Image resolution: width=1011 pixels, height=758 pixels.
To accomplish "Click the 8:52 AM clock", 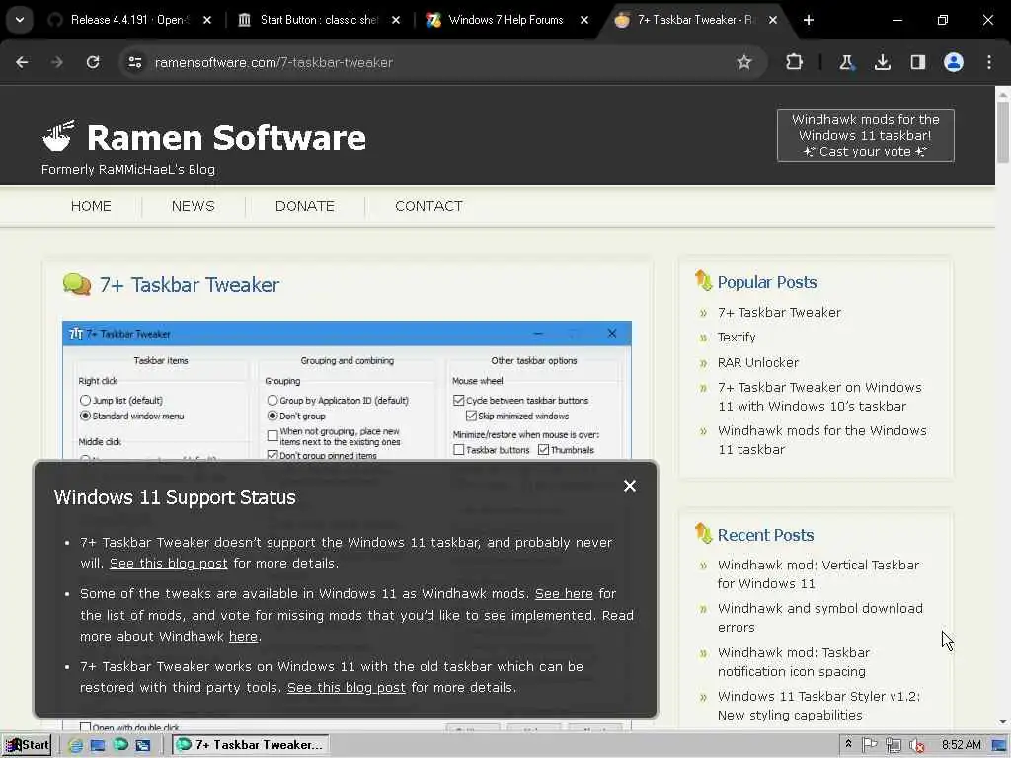I will [961, 745].
